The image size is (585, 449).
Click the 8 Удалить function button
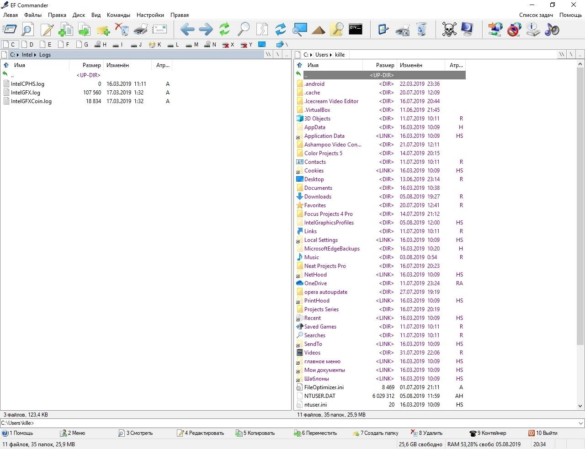tap(426, 433)
